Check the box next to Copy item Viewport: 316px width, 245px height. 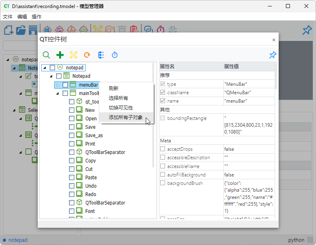pyautogui.click(x=71, y=160)
